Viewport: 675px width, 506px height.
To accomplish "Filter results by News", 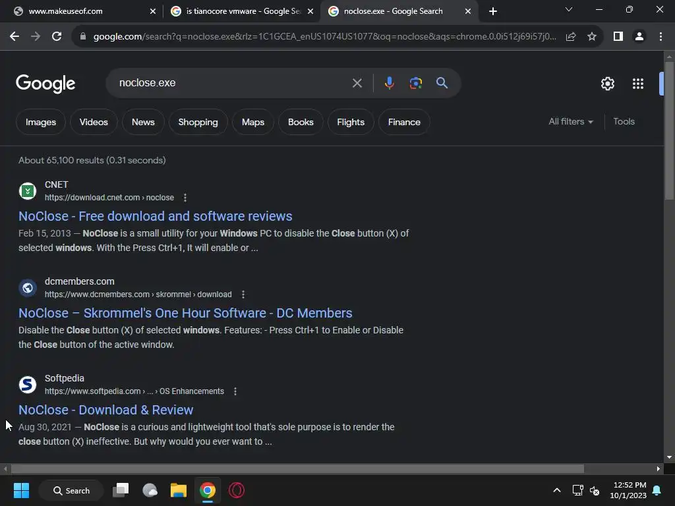I will [143, 122].
